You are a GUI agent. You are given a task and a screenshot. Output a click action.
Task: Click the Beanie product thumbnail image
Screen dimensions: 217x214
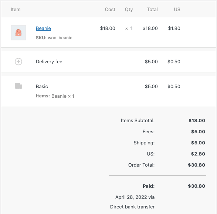pos(18,33)
